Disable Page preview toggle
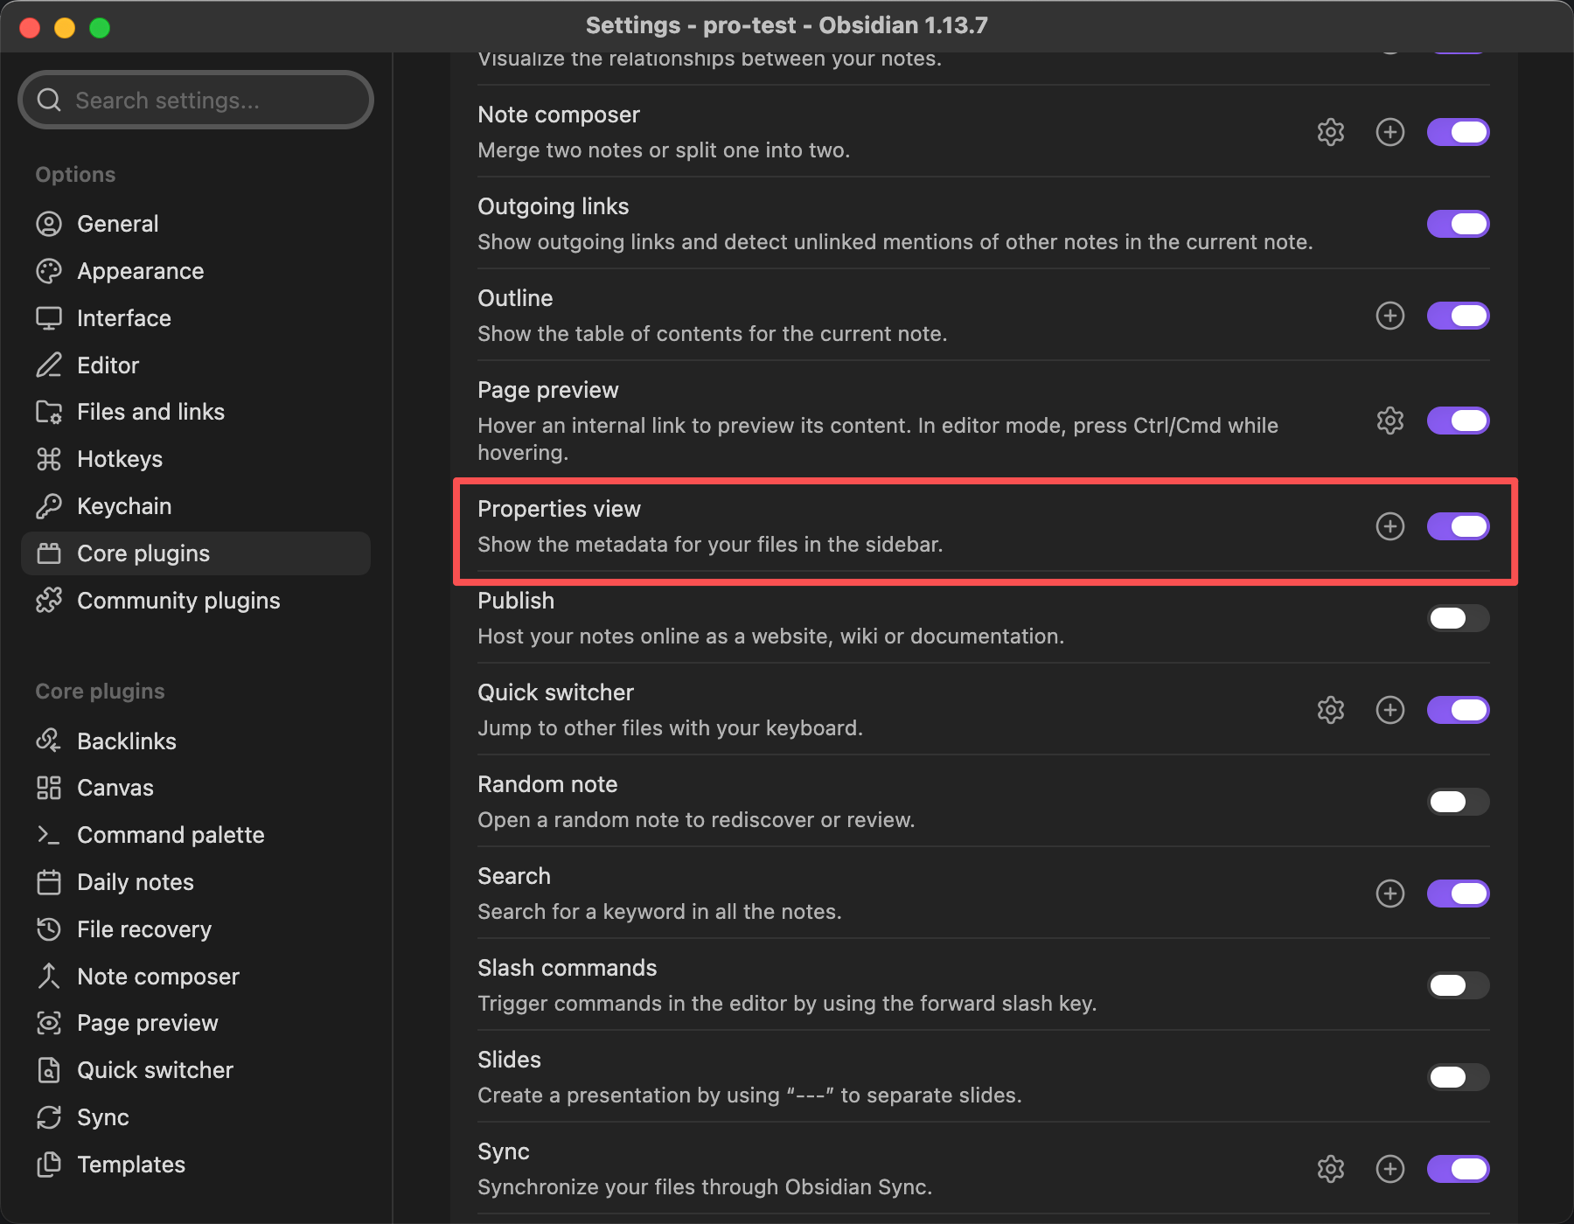Viewport: 1574px width, 1224px height. (1458, 421)
